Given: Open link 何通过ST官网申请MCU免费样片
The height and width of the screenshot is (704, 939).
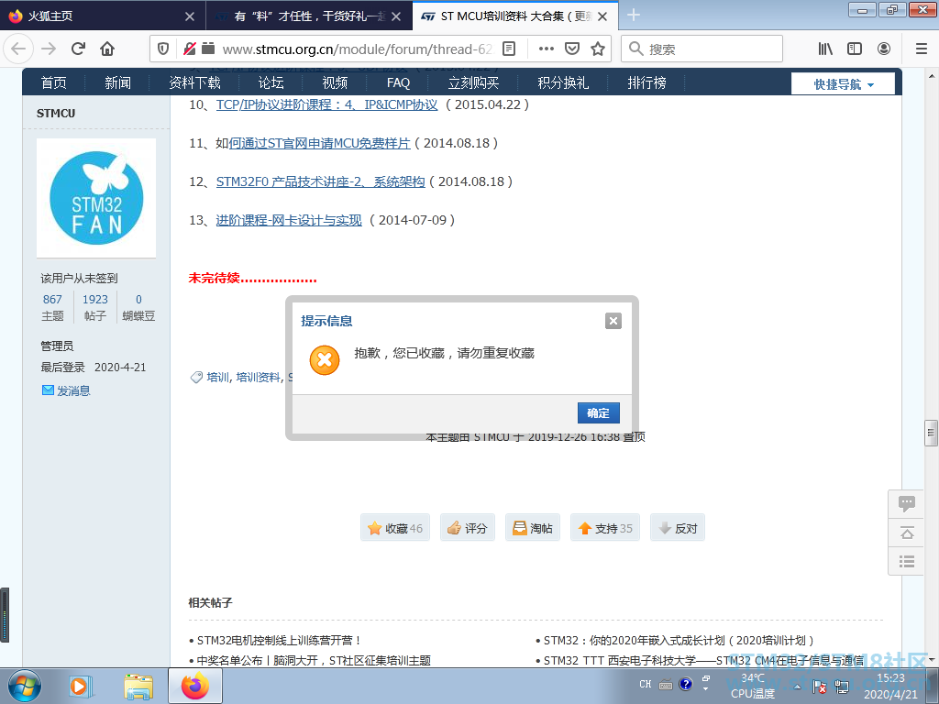Looking at the screenshot, I should (x=320, y=144).
